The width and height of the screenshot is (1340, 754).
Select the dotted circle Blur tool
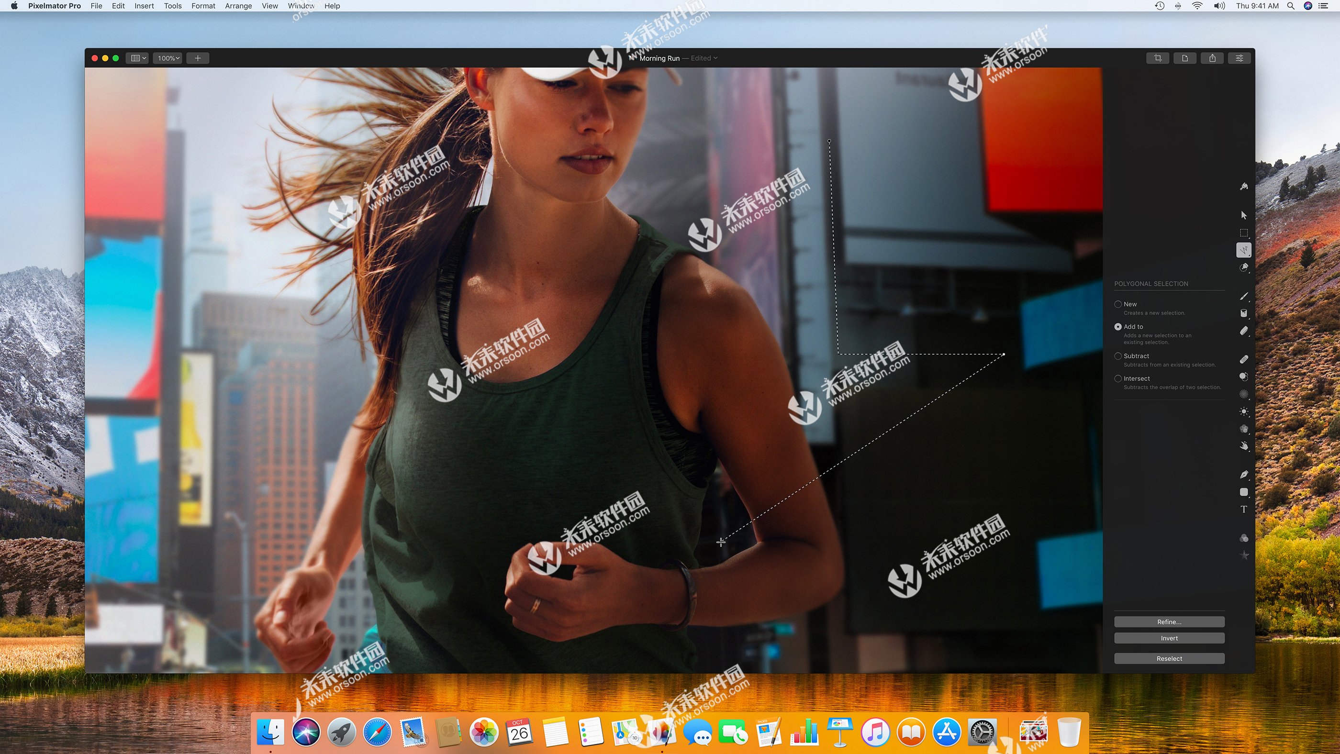click(x=1243, y=394)
